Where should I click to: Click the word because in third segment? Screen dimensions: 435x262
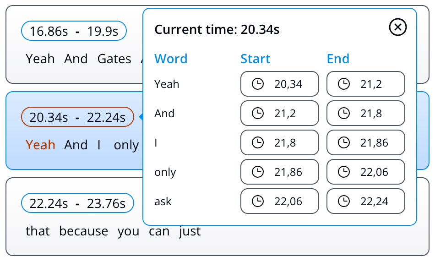click(x=83, y=231)
